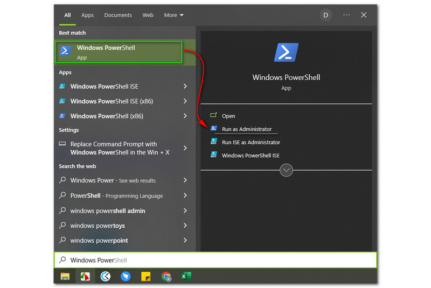Launch Excel from the taskbar
The height and width of the screenshot is (288, 431).
[186, 276]
